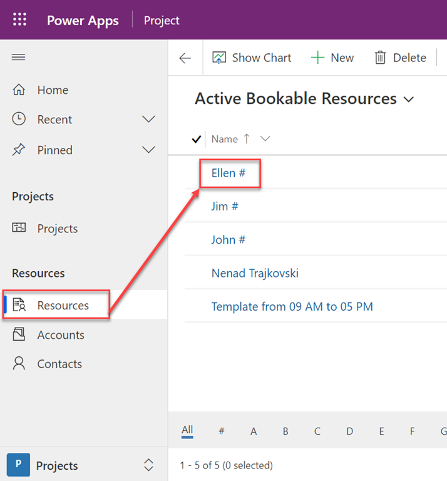
Task: Click the Delete trash can icon
Action: 380,58
